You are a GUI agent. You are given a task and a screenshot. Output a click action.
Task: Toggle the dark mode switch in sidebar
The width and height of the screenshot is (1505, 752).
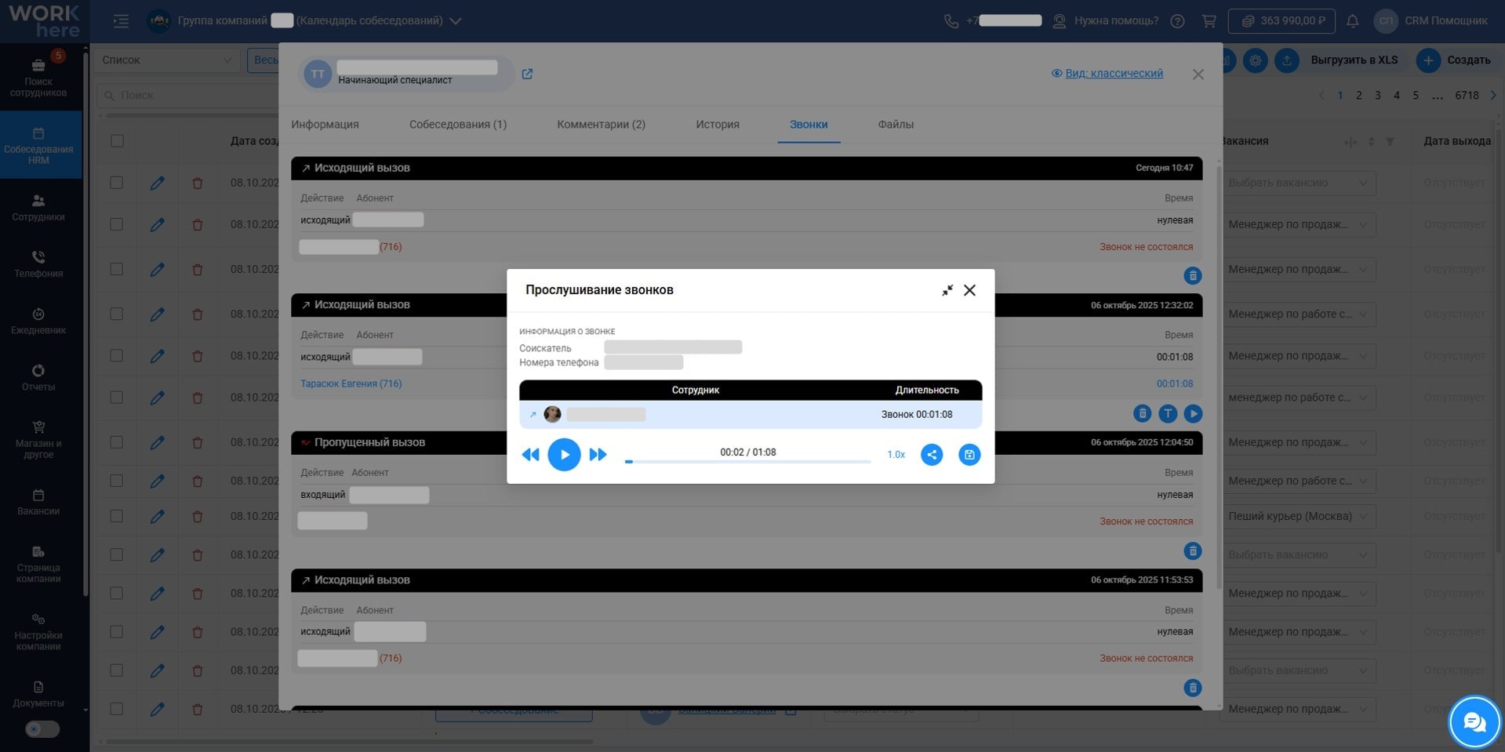pos(42,729)
